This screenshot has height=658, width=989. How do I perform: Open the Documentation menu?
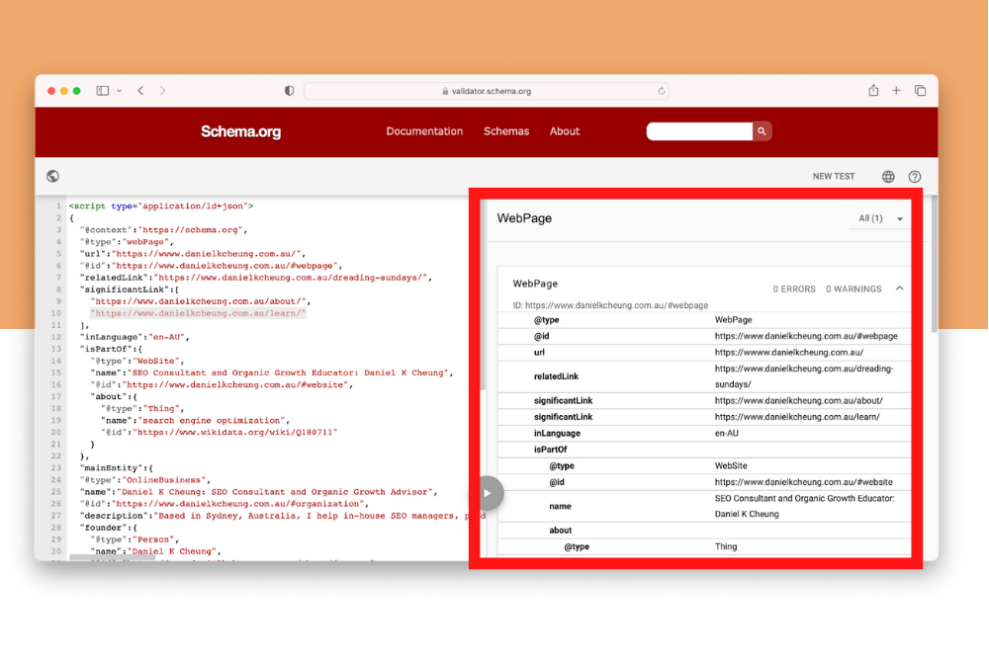[424, 130]
